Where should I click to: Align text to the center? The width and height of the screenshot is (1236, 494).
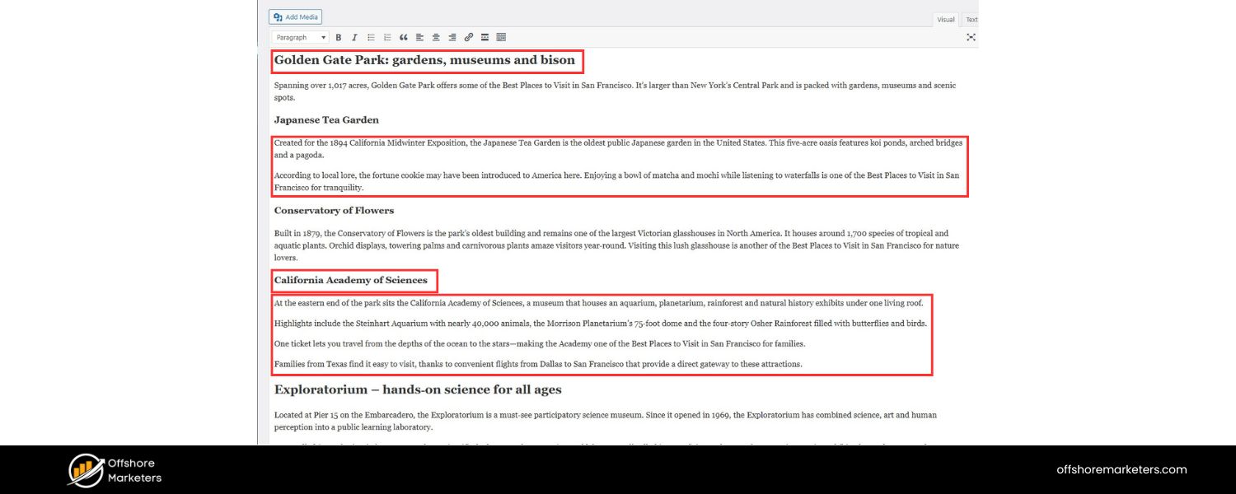pyautogui.click(x=436, y=37)
